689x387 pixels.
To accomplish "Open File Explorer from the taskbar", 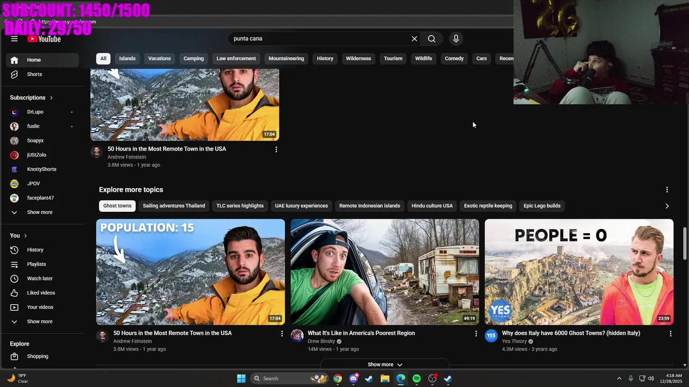I will (385, 378).
